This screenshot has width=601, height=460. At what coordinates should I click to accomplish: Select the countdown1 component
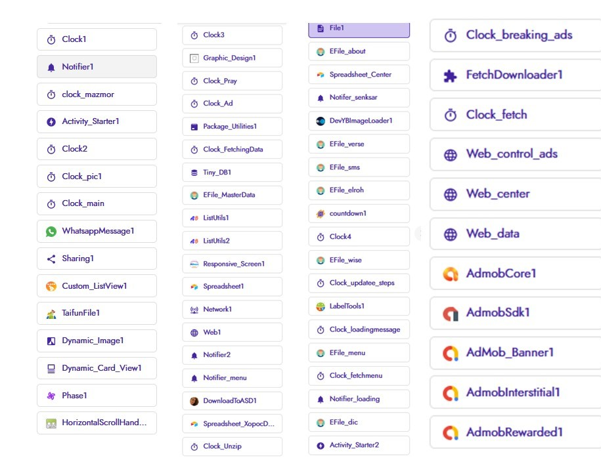tap(359, 214)
